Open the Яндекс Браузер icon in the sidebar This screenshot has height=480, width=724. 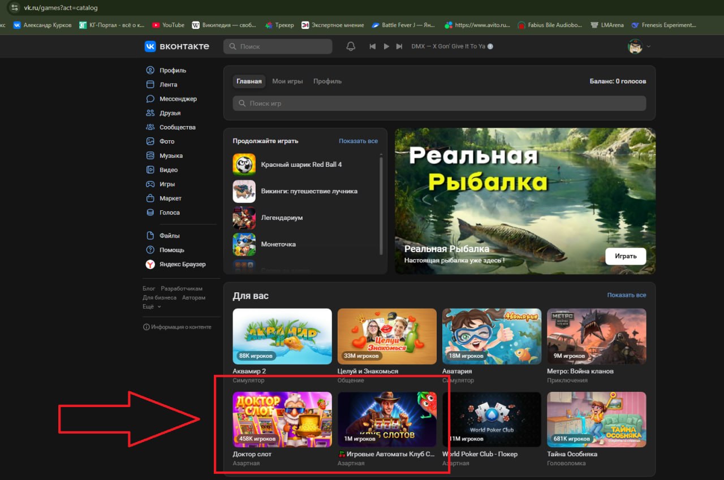[150, 264]
